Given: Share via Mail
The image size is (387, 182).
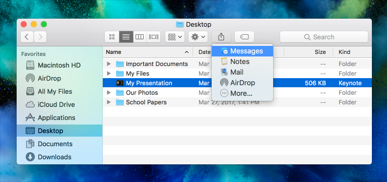Looking at the screenshot, I should click(x=242, y=72).
